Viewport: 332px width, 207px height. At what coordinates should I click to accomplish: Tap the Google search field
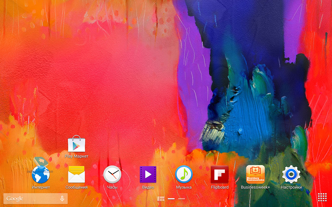[x=36, y=198]
